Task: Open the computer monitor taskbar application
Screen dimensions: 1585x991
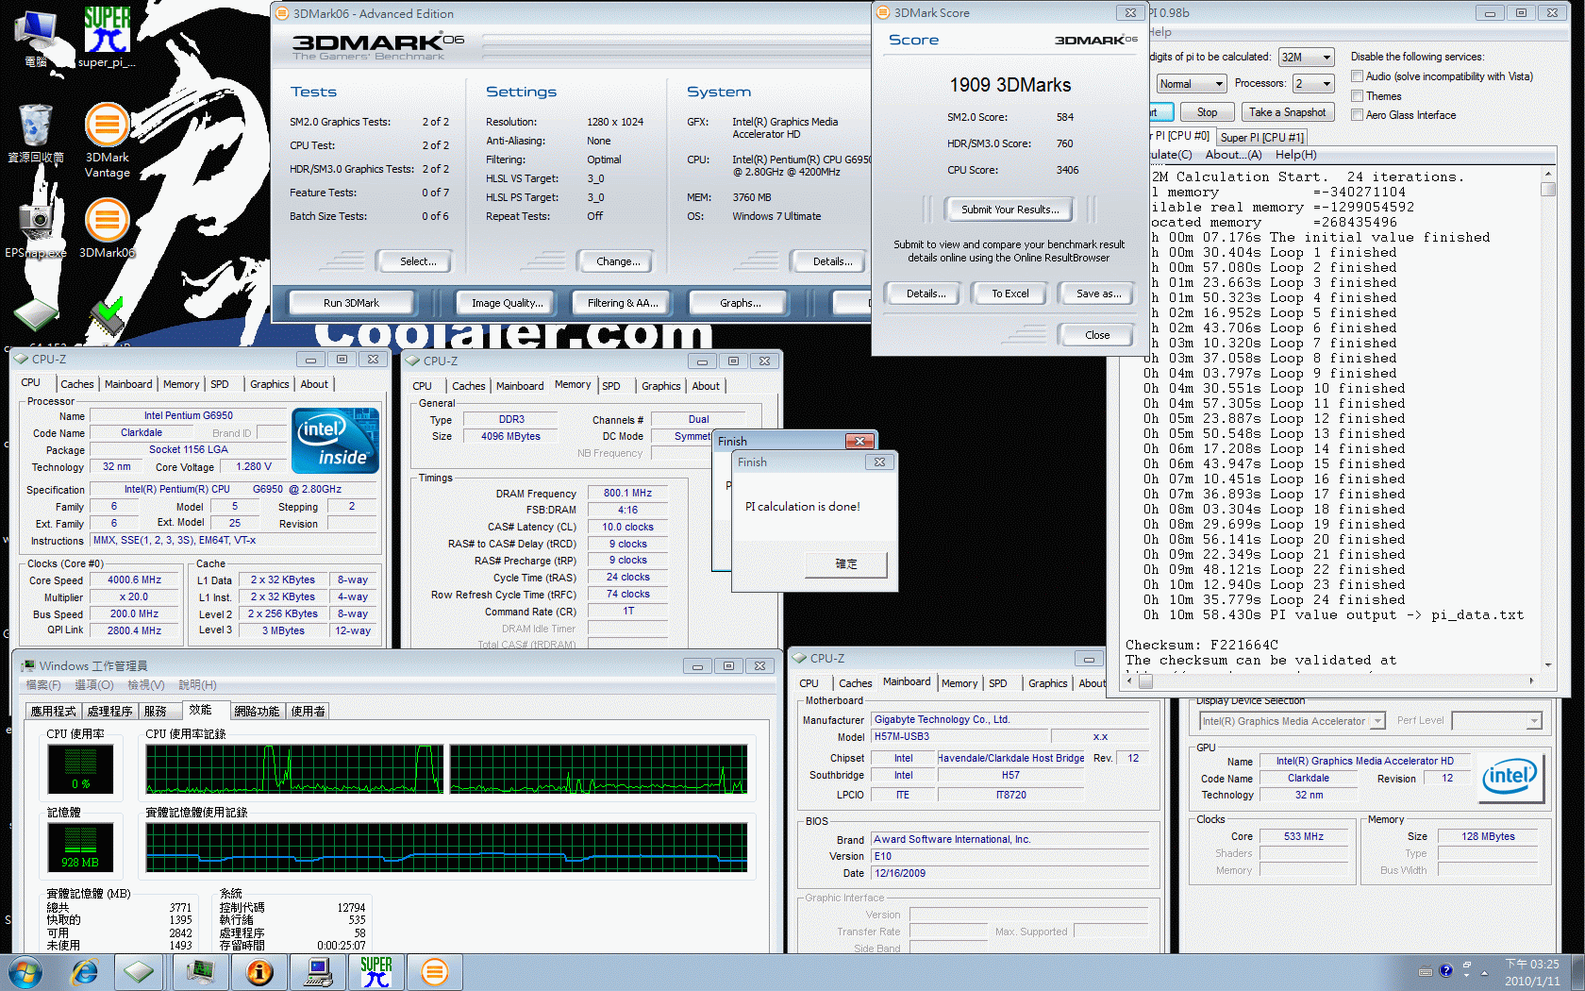Action: tap(318, 972)
